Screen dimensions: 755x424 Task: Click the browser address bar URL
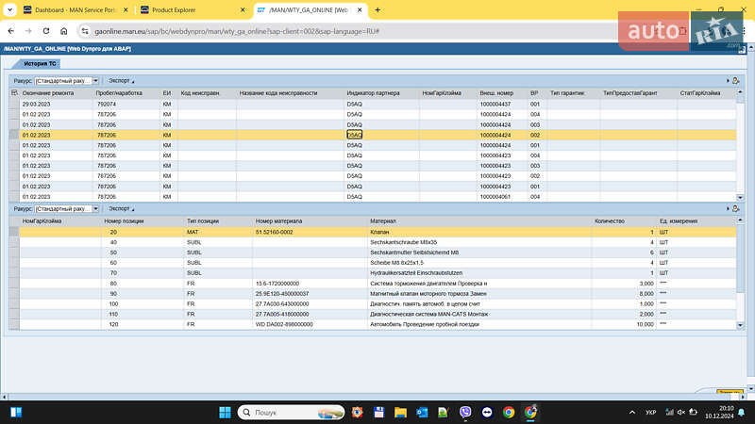236,31
